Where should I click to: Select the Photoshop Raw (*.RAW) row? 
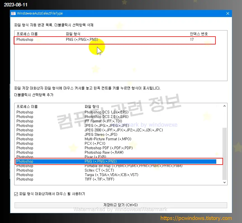click(116, 153)
